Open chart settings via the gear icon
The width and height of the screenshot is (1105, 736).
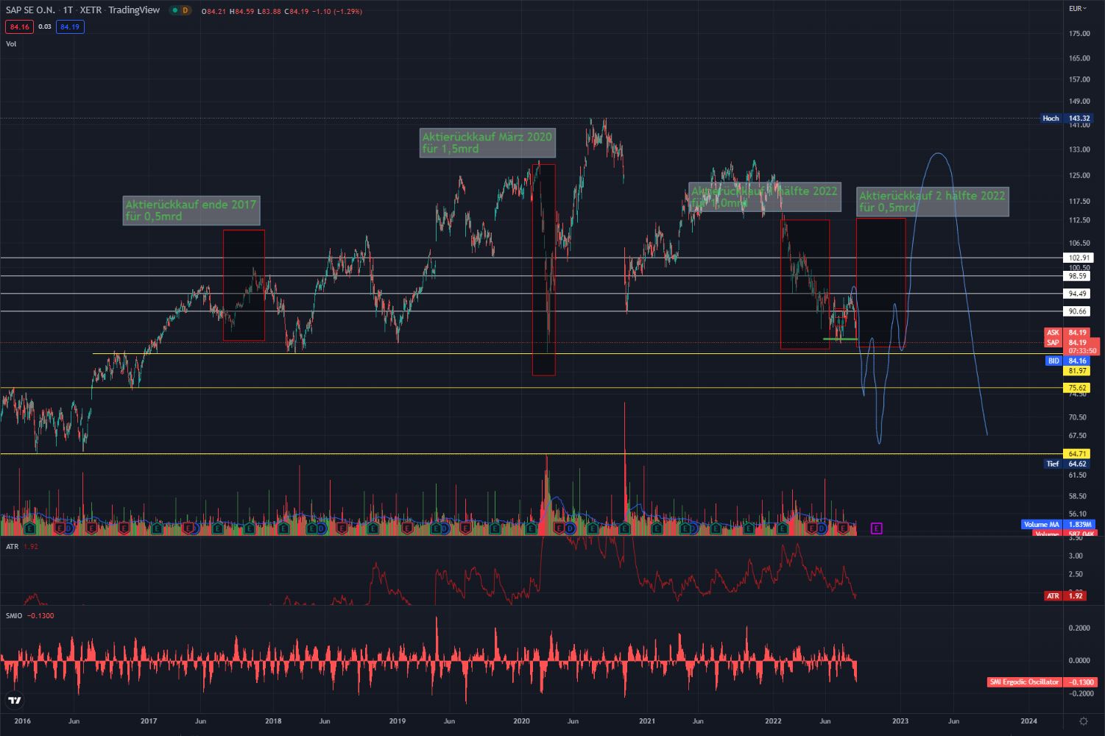[1083, 721]
